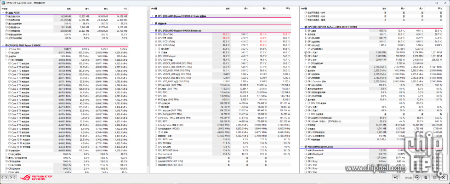This screenshot has height=184, width=450.
Task: Open sensor settings gear icon
Action: 434,178
